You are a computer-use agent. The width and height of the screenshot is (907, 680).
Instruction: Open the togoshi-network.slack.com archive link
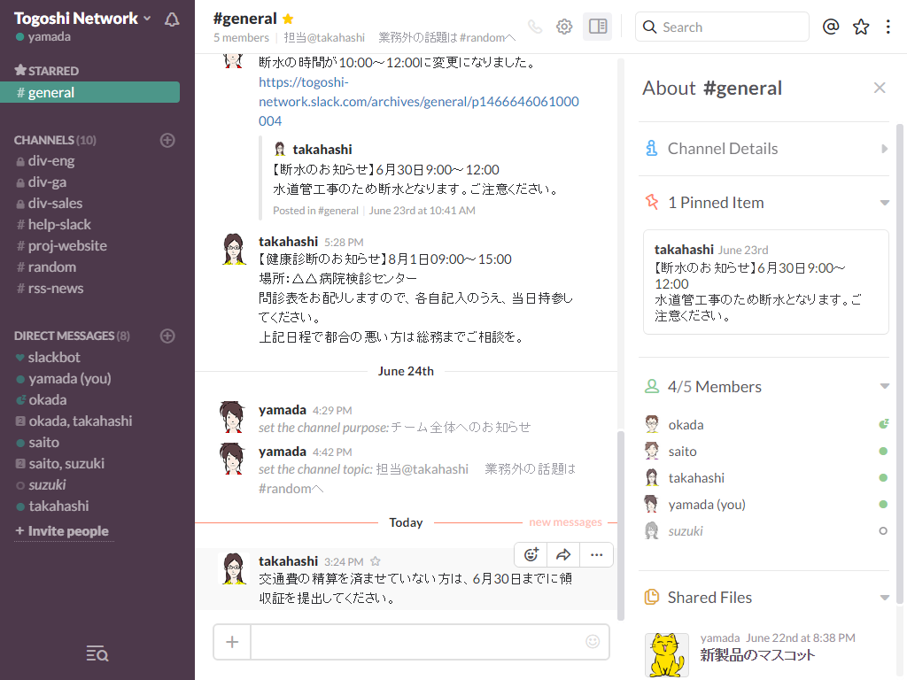point(418,102)
